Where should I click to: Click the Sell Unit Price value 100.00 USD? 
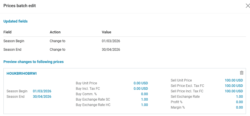(233, 80)
